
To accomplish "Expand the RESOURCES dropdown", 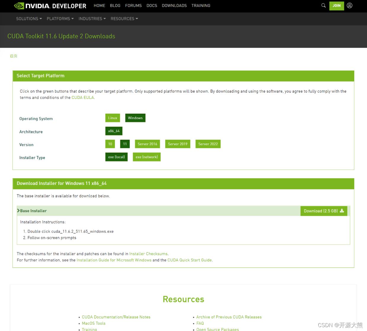I will pos(124,19).
